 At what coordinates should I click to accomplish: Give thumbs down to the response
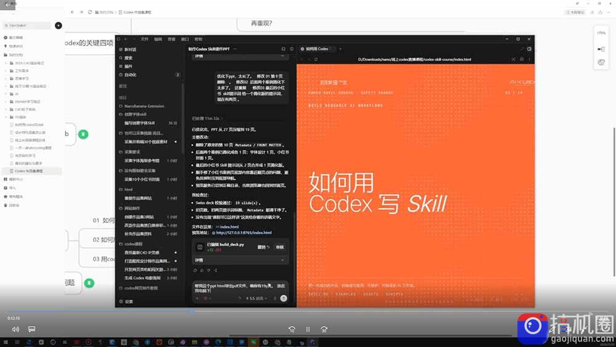209,271
